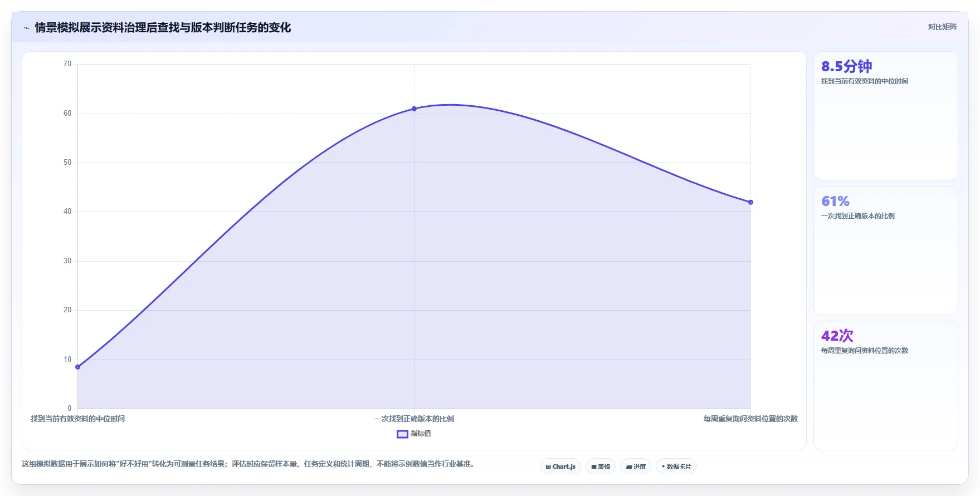The width and height of the screenshot is (980, 496).
Task: Click the last data point at value 42
Action: tap(750, 202)
